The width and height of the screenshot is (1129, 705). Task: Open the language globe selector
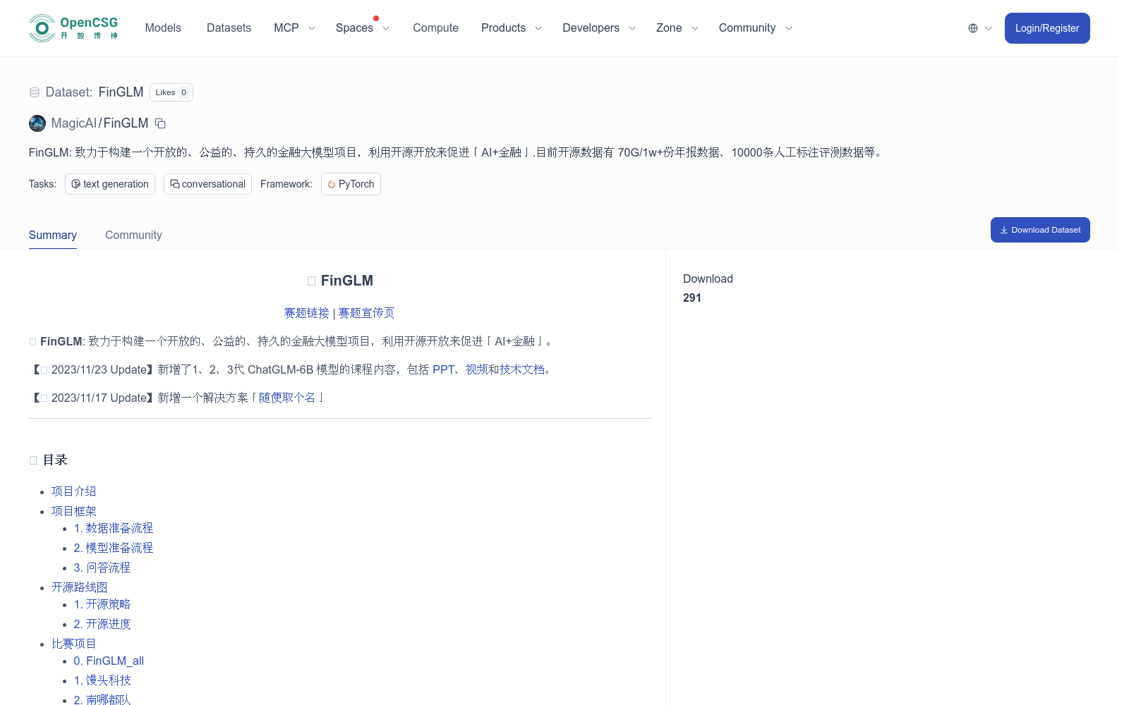pos(973,28)
